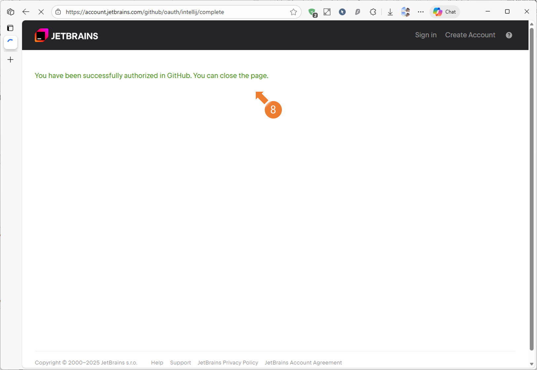Viewport: 537px width, 370px height.
Task: Open the feather pen extension icon
Action: pos(358,12)
